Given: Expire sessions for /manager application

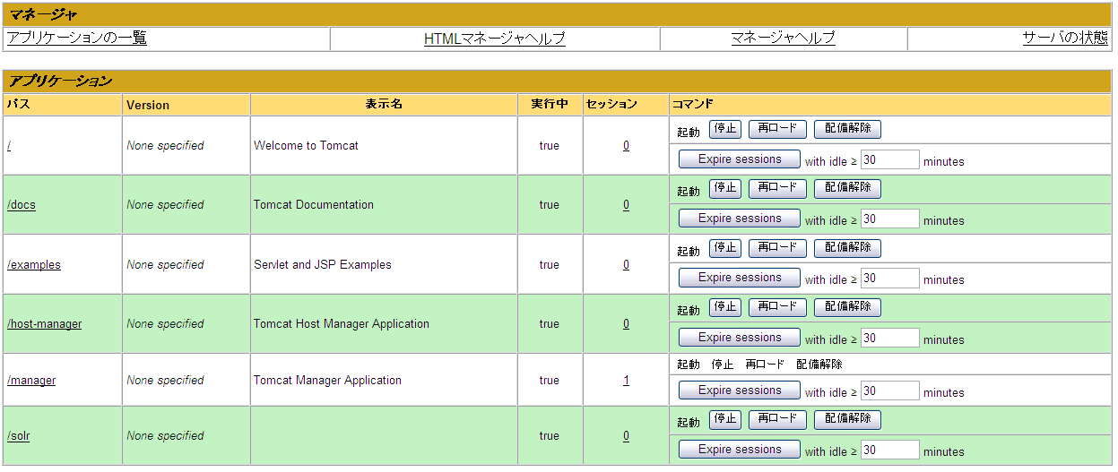Looking at the screenshot, I should [740, 390].
